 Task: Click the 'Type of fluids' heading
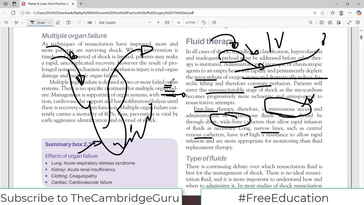tap(206, 158)
